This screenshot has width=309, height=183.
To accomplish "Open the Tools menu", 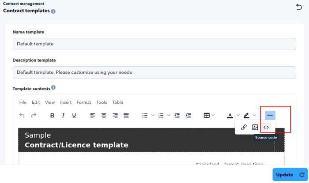I will click(102, 102).
